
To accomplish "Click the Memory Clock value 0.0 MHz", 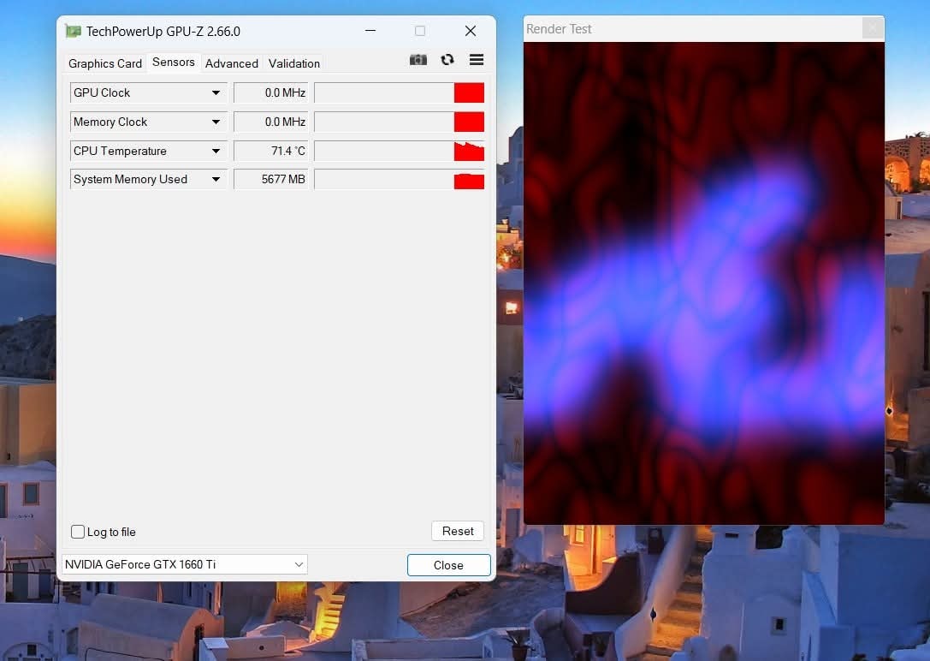I will 271,122.
